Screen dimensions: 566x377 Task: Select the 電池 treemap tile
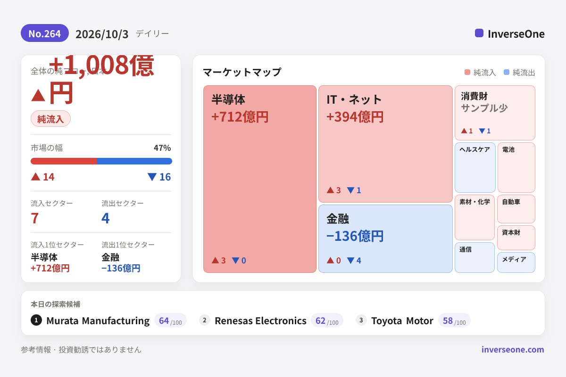click(516, 167)
